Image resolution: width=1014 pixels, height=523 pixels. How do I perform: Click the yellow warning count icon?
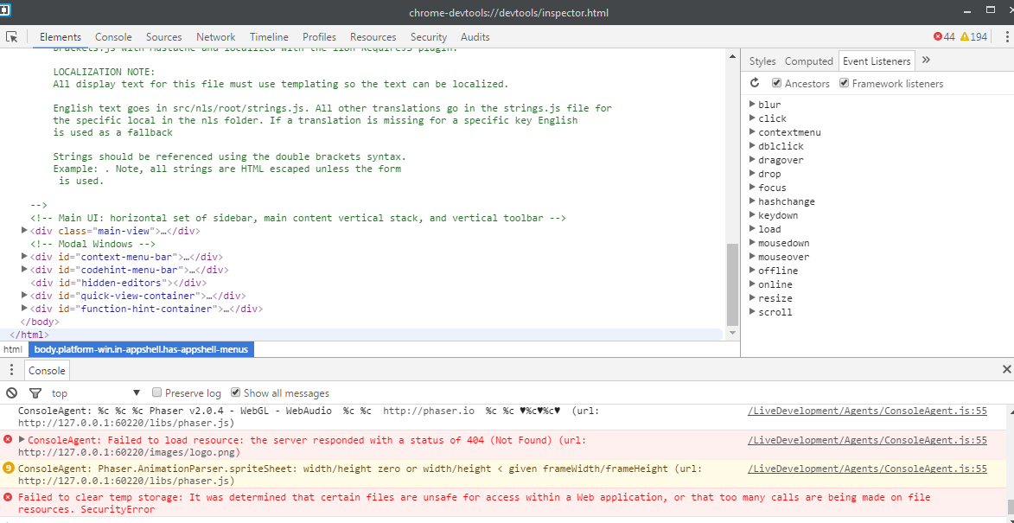click(965, 37)
